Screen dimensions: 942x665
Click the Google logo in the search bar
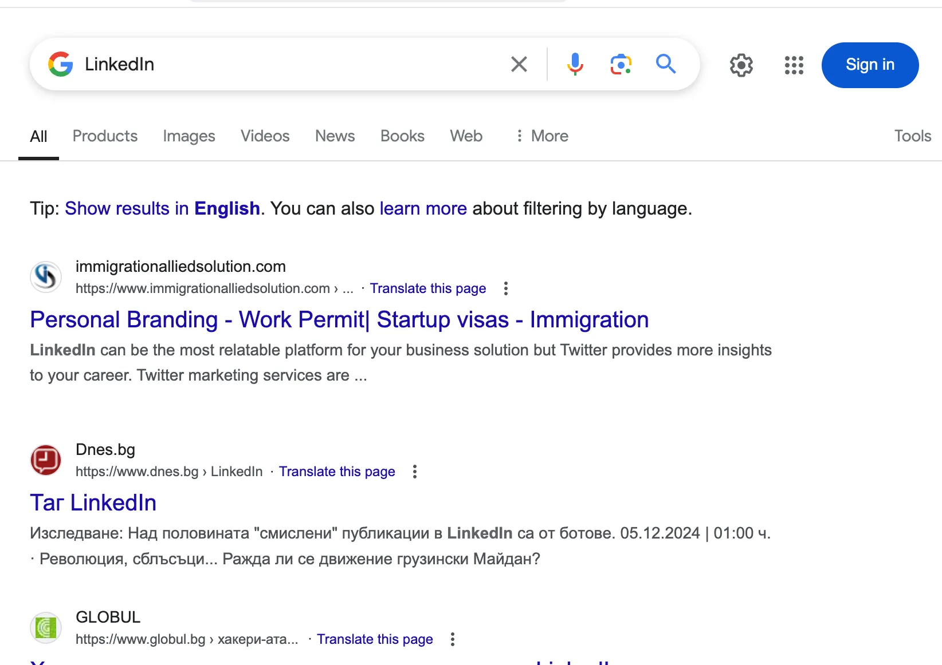coord(61,64)
